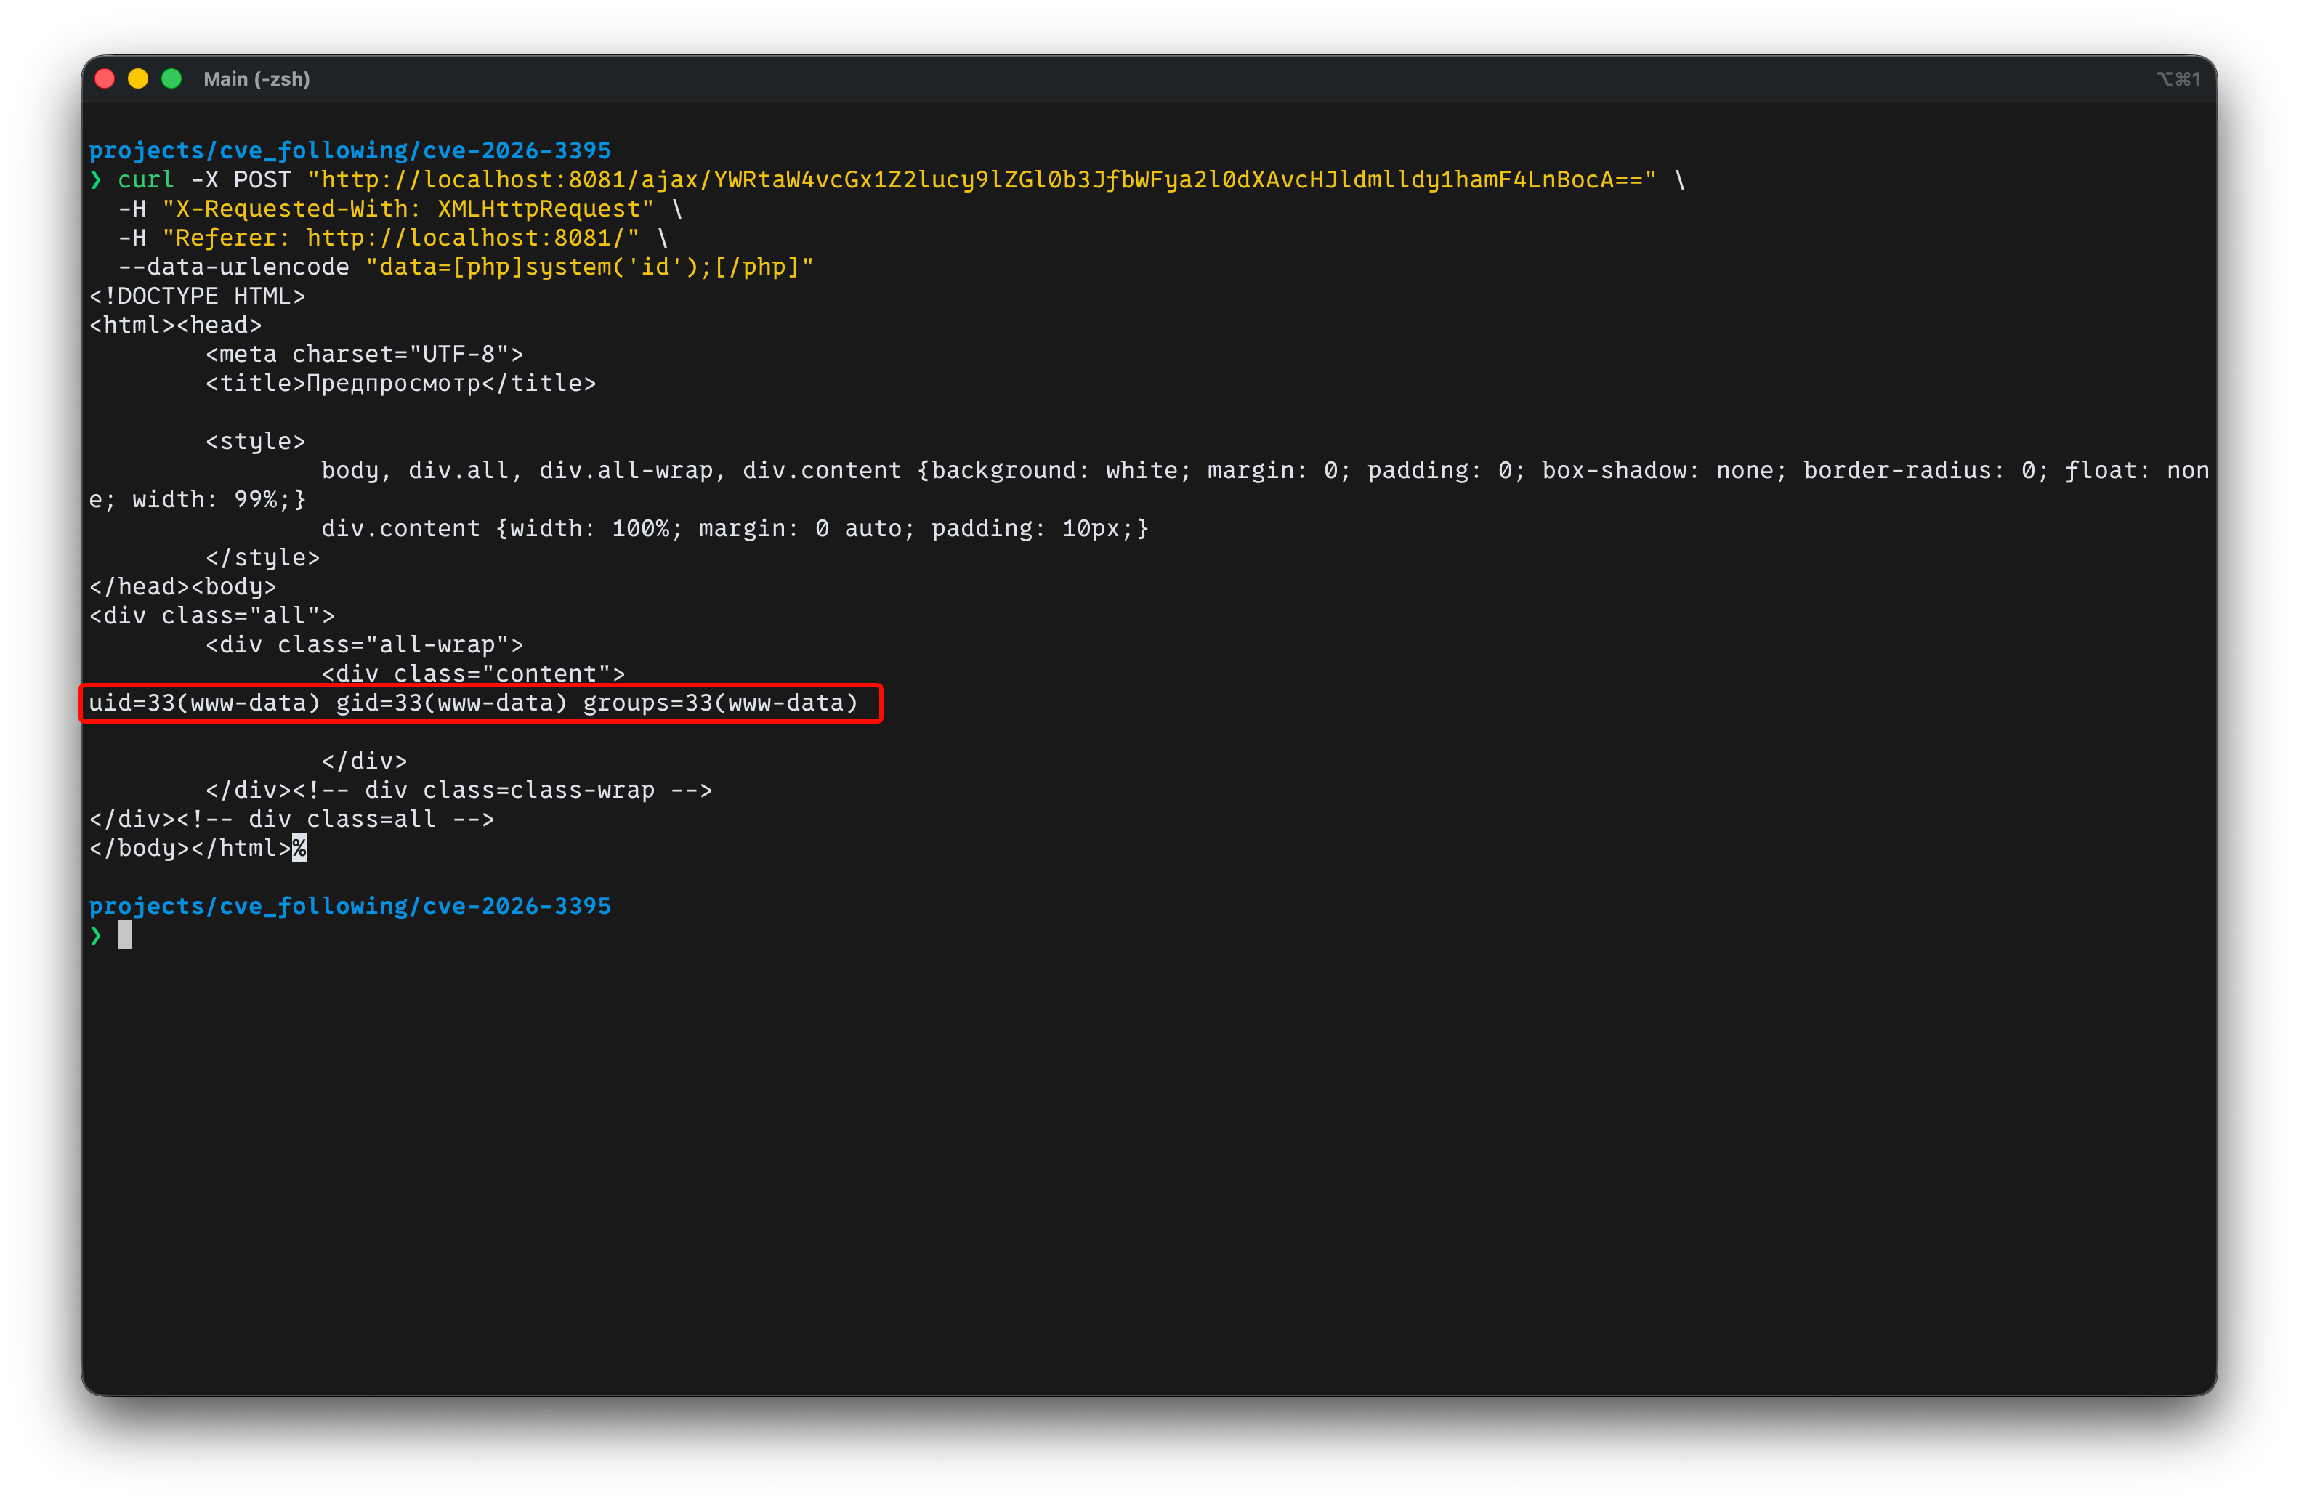Click the uid=33(www-data) output line
2299x1504 pixels.
click(473, 703)
